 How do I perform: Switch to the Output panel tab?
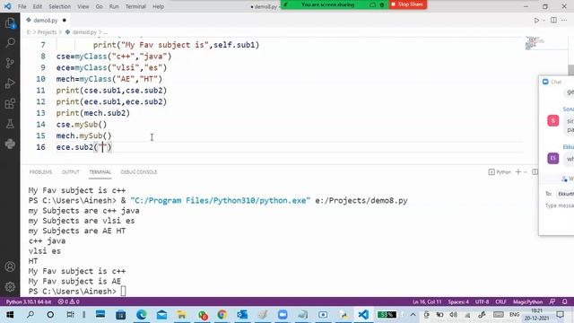[70, 171]
